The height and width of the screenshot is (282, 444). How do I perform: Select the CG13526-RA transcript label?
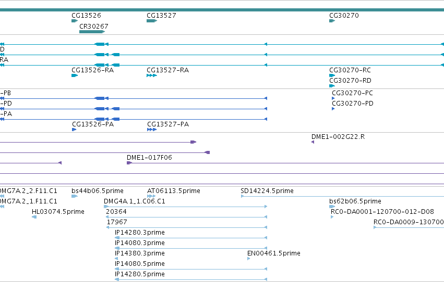(x=92, y=70)
